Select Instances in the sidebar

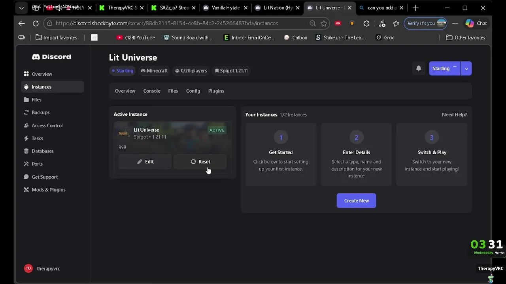pos(53,87)
